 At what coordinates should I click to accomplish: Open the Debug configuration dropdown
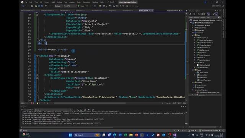tap(59, 6)
